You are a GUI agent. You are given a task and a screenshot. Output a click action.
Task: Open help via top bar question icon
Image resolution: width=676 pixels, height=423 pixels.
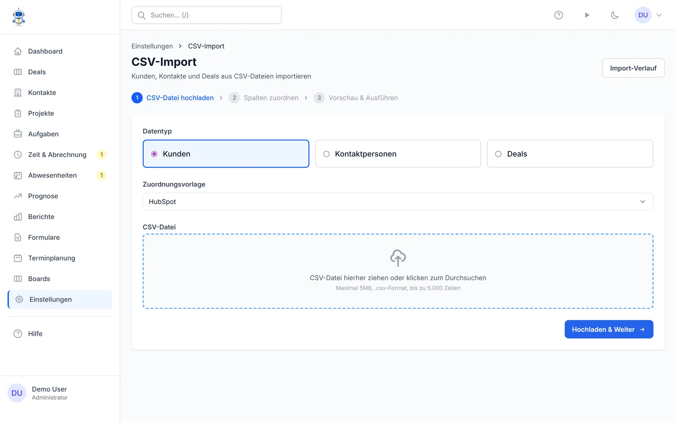tap(559, 15)
